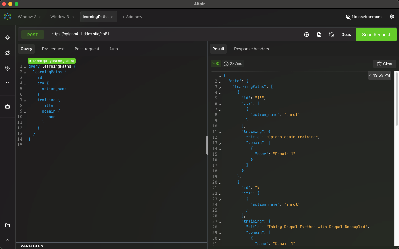The image size is (399, 249).
Task: Click name field on query line 10
Action: click(x=51, y=117)
